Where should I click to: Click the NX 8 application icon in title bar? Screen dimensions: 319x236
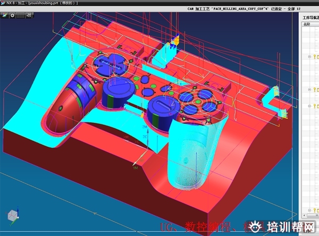[3, 3]
